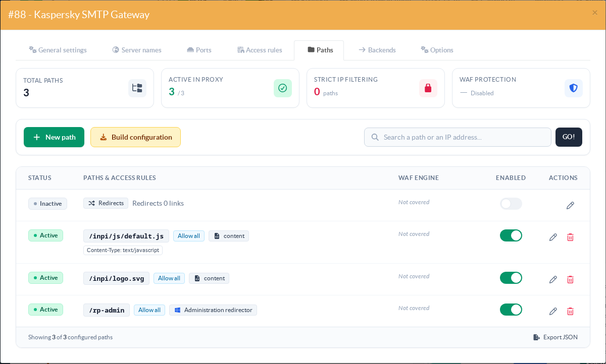Click the GO! search button

569,137
